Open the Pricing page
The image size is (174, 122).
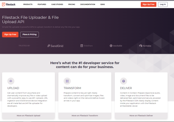pyautogui.click(x=72, y=4)
